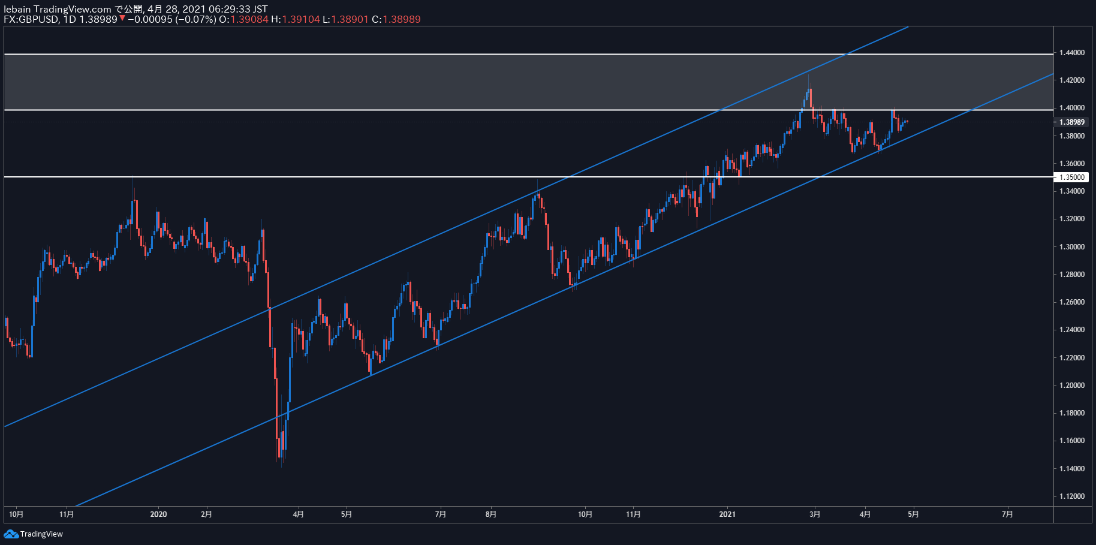Click the 1.30000 price axis label
Screen dimensions: 1096x545
tap(1071, 246)
